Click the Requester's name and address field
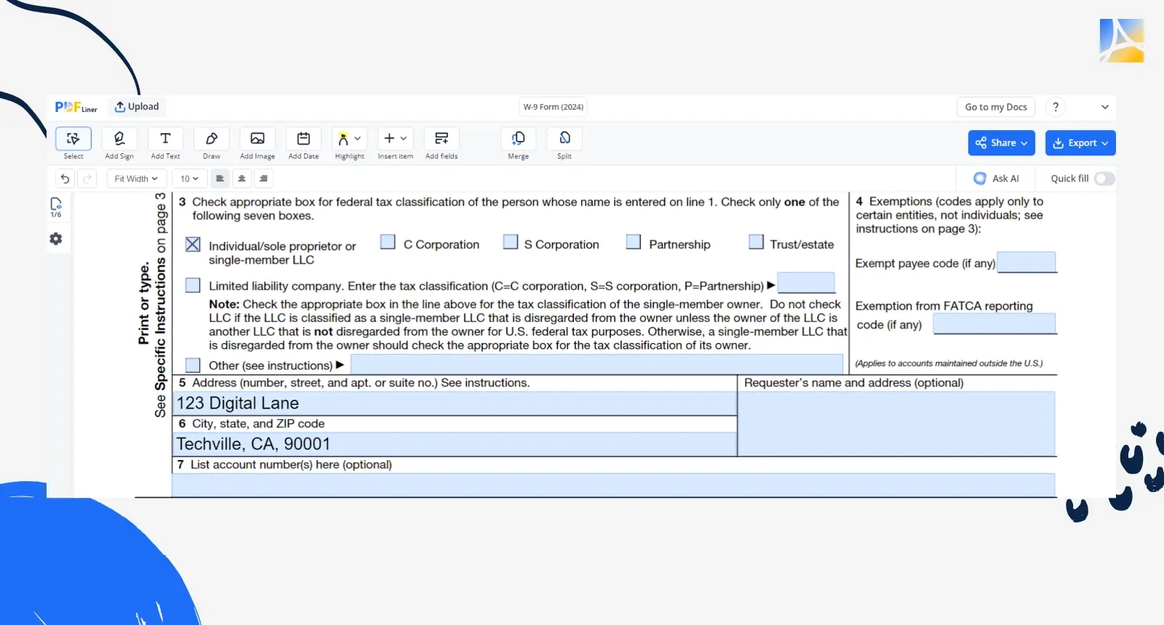1164x625 pixels. 896,424
